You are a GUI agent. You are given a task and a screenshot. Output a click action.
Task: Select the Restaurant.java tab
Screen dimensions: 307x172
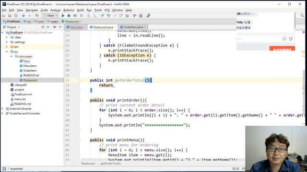[103, 27]
